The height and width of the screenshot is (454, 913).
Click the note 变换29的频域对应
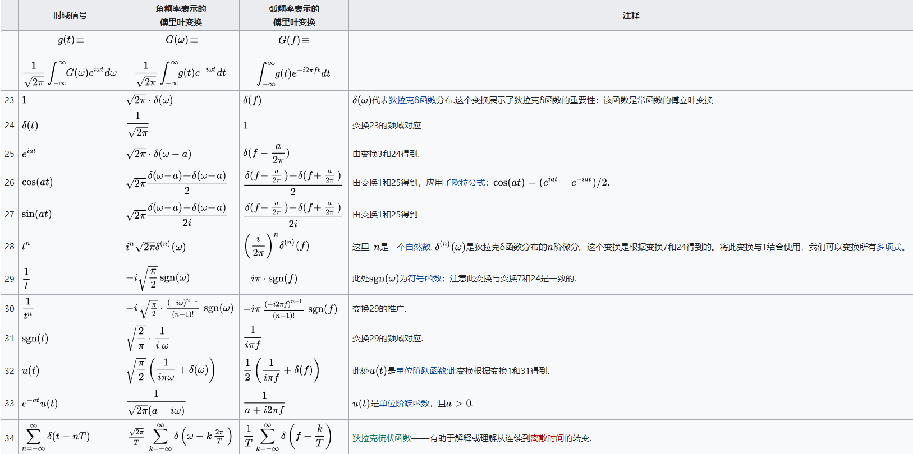coord(388,338)
